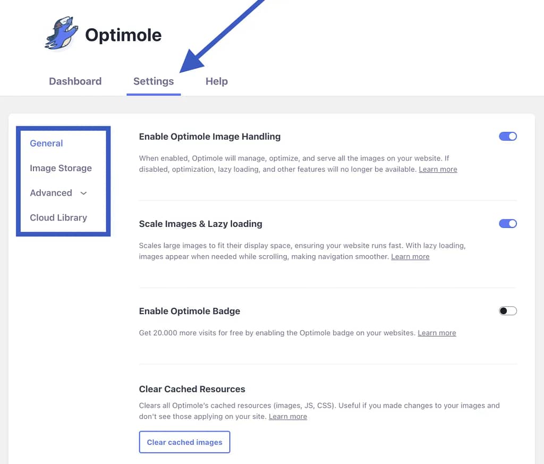Turn off Scale Images & Lazy loading
The width and height of the screenshot is (544, 464).
pyautogui.click(x=507, y=224)
